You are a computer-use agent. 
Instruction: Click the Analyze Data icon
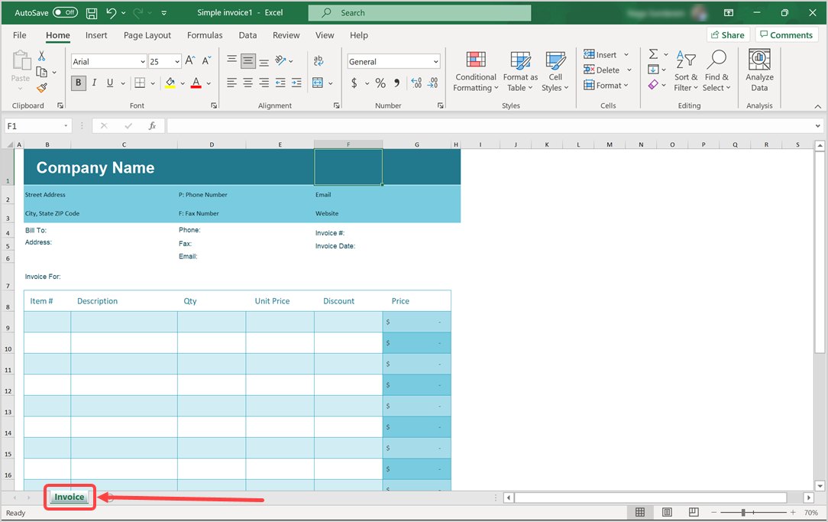(x=759, y=71)
